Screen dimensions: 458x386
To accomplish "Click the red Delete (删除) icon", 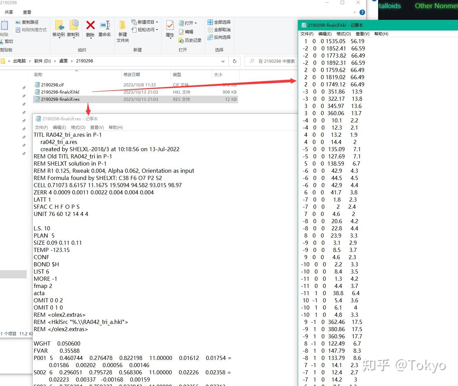I will (x=90, y=25).
